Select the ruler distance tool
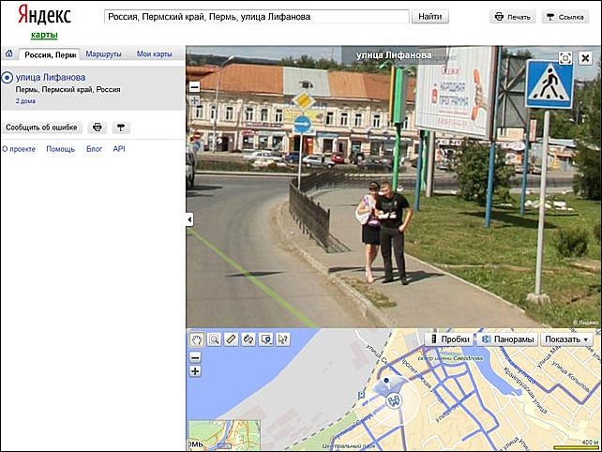The image size is (602, 452). [232, 339]
